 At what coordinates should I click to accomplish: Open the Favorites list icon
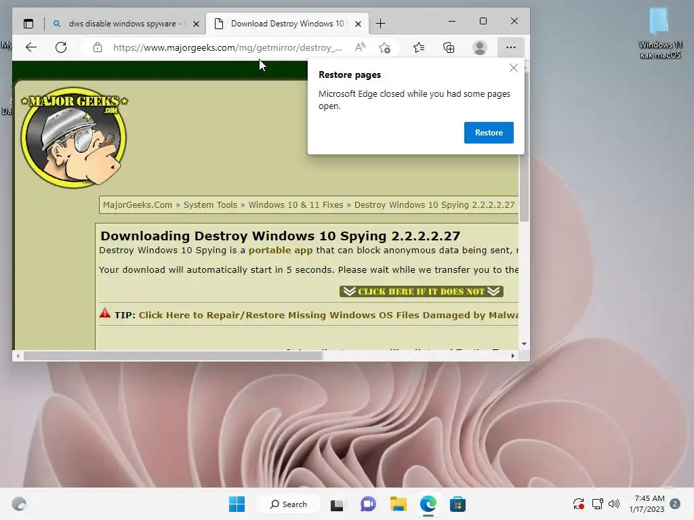pos(419,47)
